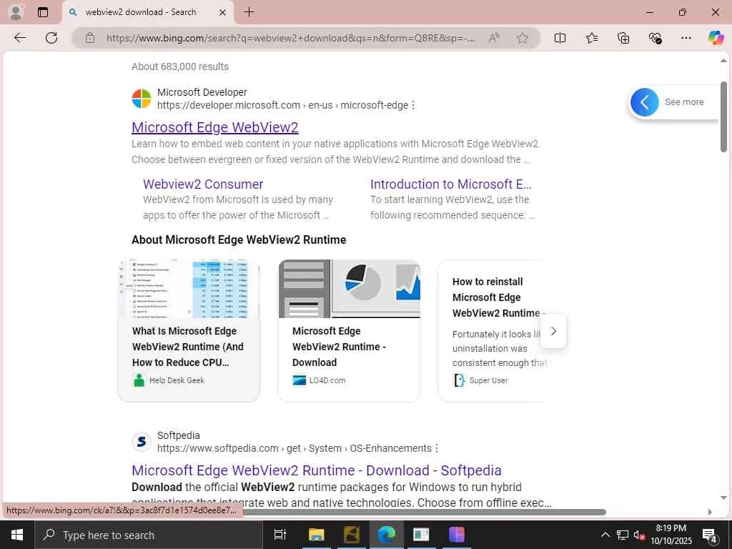Open Settings and more ellipsis menu
The height and width of the screenshot is (549, 732).
686,39
